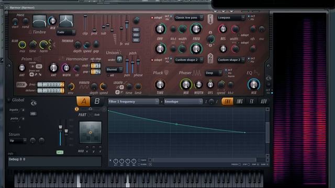The height and width of the screenshot is (188, 335).
Task: Click the prot slider handle
Action: pos(94,30)
